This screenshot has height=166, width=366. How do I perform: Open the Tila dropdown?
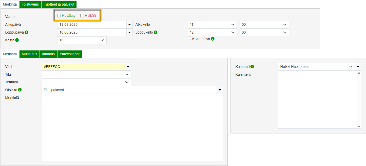(86, 74)
